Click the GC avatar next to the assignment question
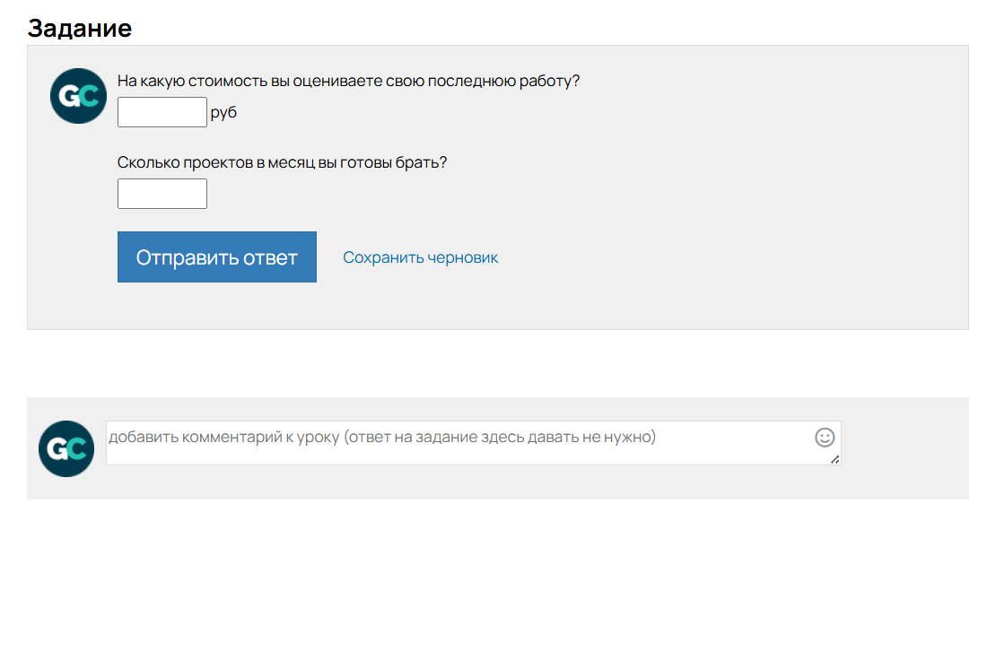 pyautogui.click(x=78, y=96)
